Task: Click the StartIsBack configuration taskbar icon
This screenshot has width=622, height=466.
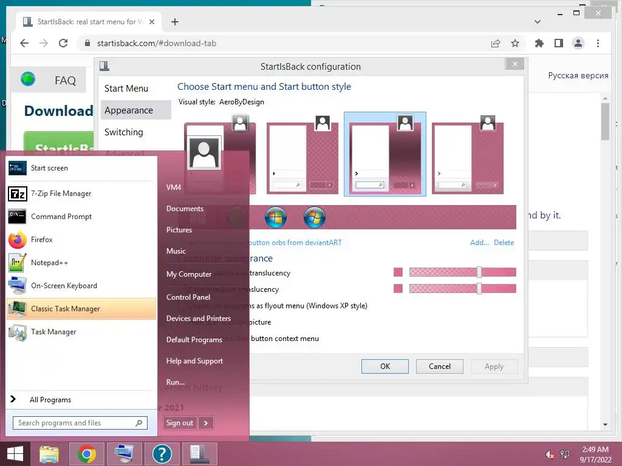Action: [x=199, y=454]
